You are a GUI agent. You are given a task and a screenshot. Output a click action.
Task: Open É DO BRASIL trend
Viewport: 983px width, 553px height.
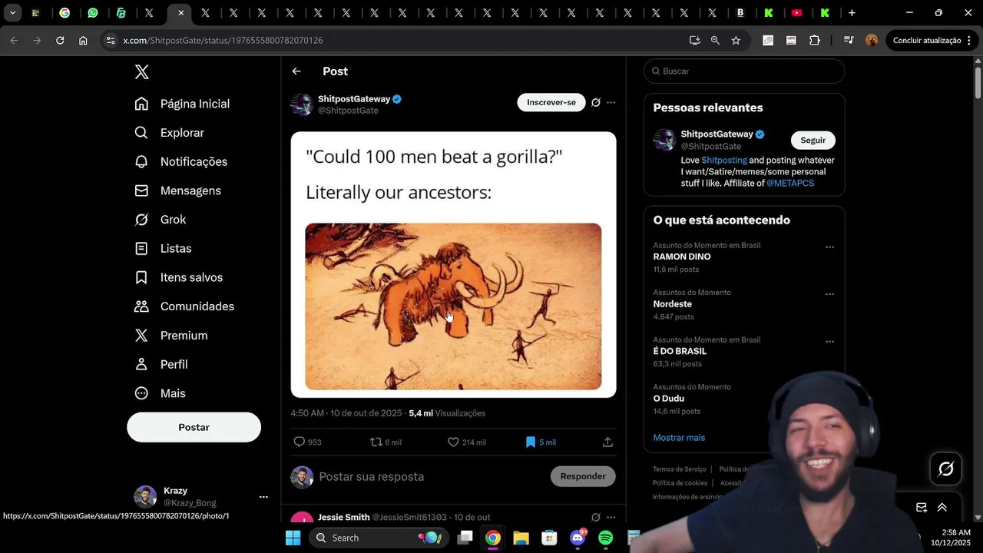(x=680, y=351)
